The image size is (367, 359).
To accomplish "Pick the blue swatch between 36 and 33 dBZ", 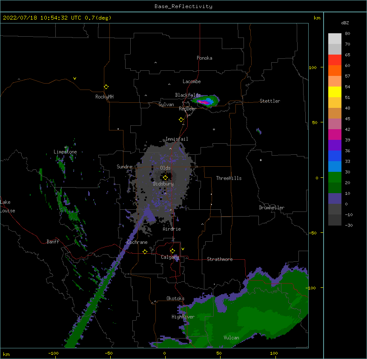I will tap(335, 156).
